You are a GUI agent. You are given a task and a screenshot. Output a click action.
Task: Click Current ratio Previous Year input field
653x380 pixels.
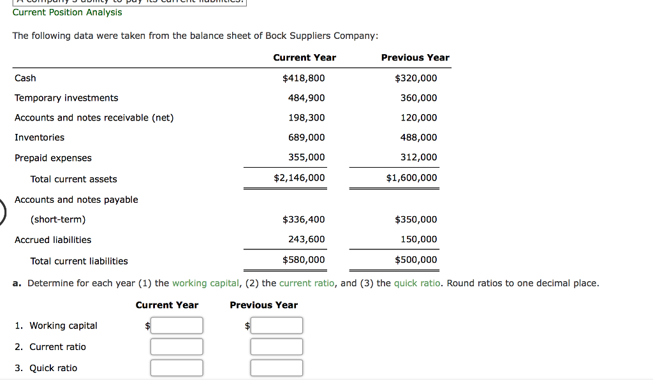tap(277, 346)
